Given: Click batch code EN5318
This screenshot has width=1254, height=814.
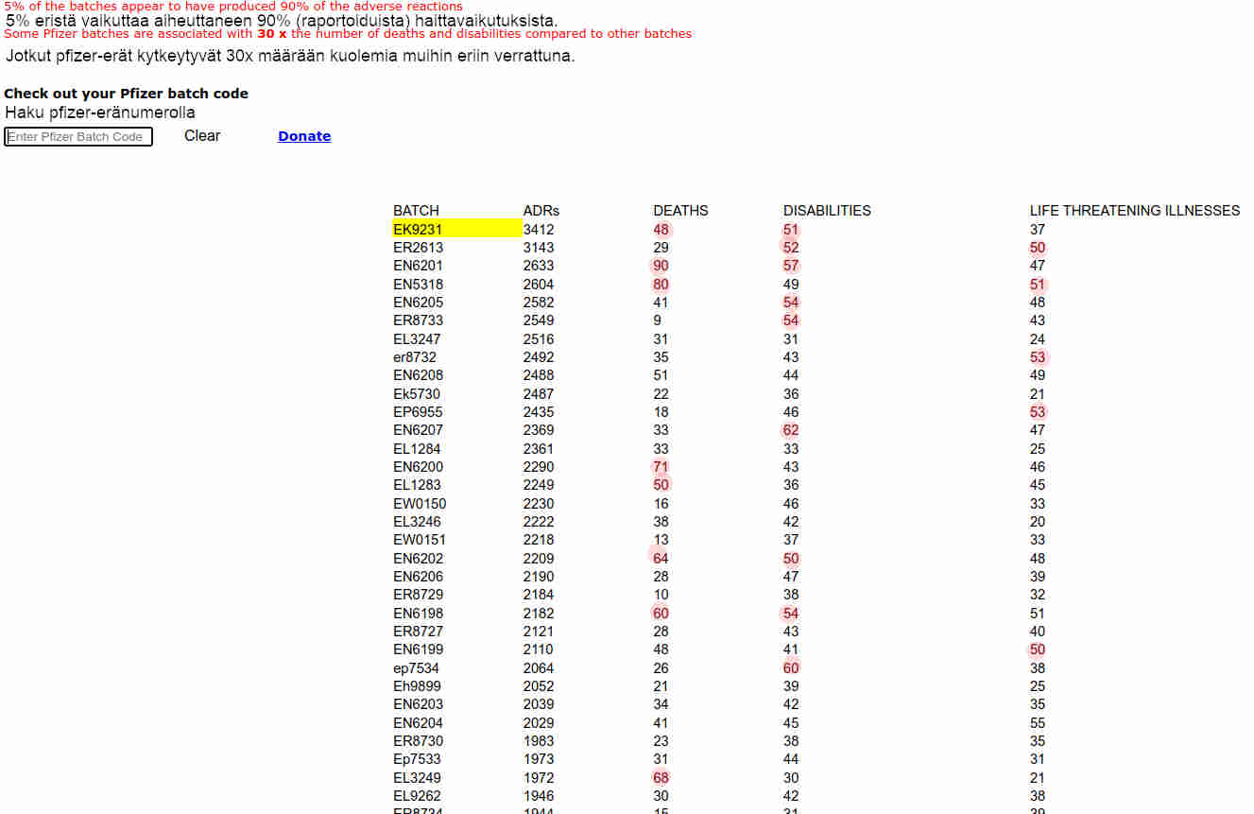Looking at the screenshot, I should (x=418, y=285).
